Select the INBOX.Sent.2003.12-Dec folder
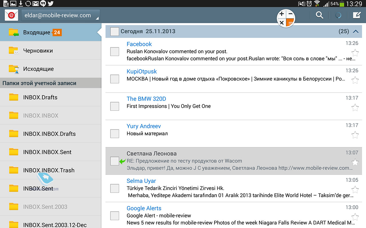 tap(51, 222)
